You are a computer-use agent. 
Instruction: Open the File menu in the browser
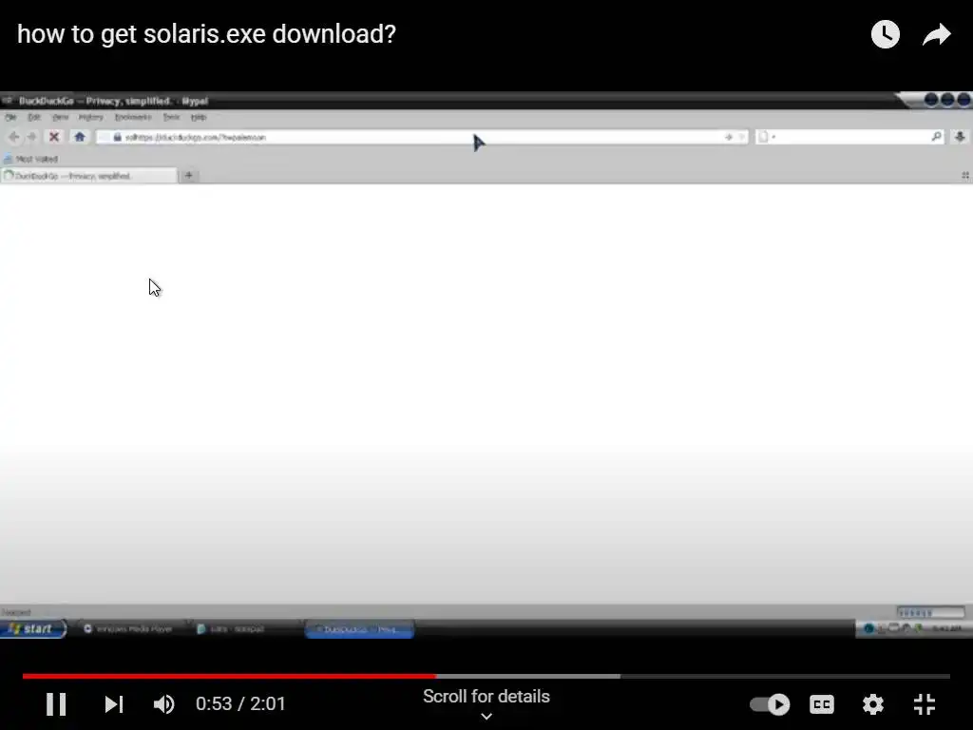(x=10, y=117)
